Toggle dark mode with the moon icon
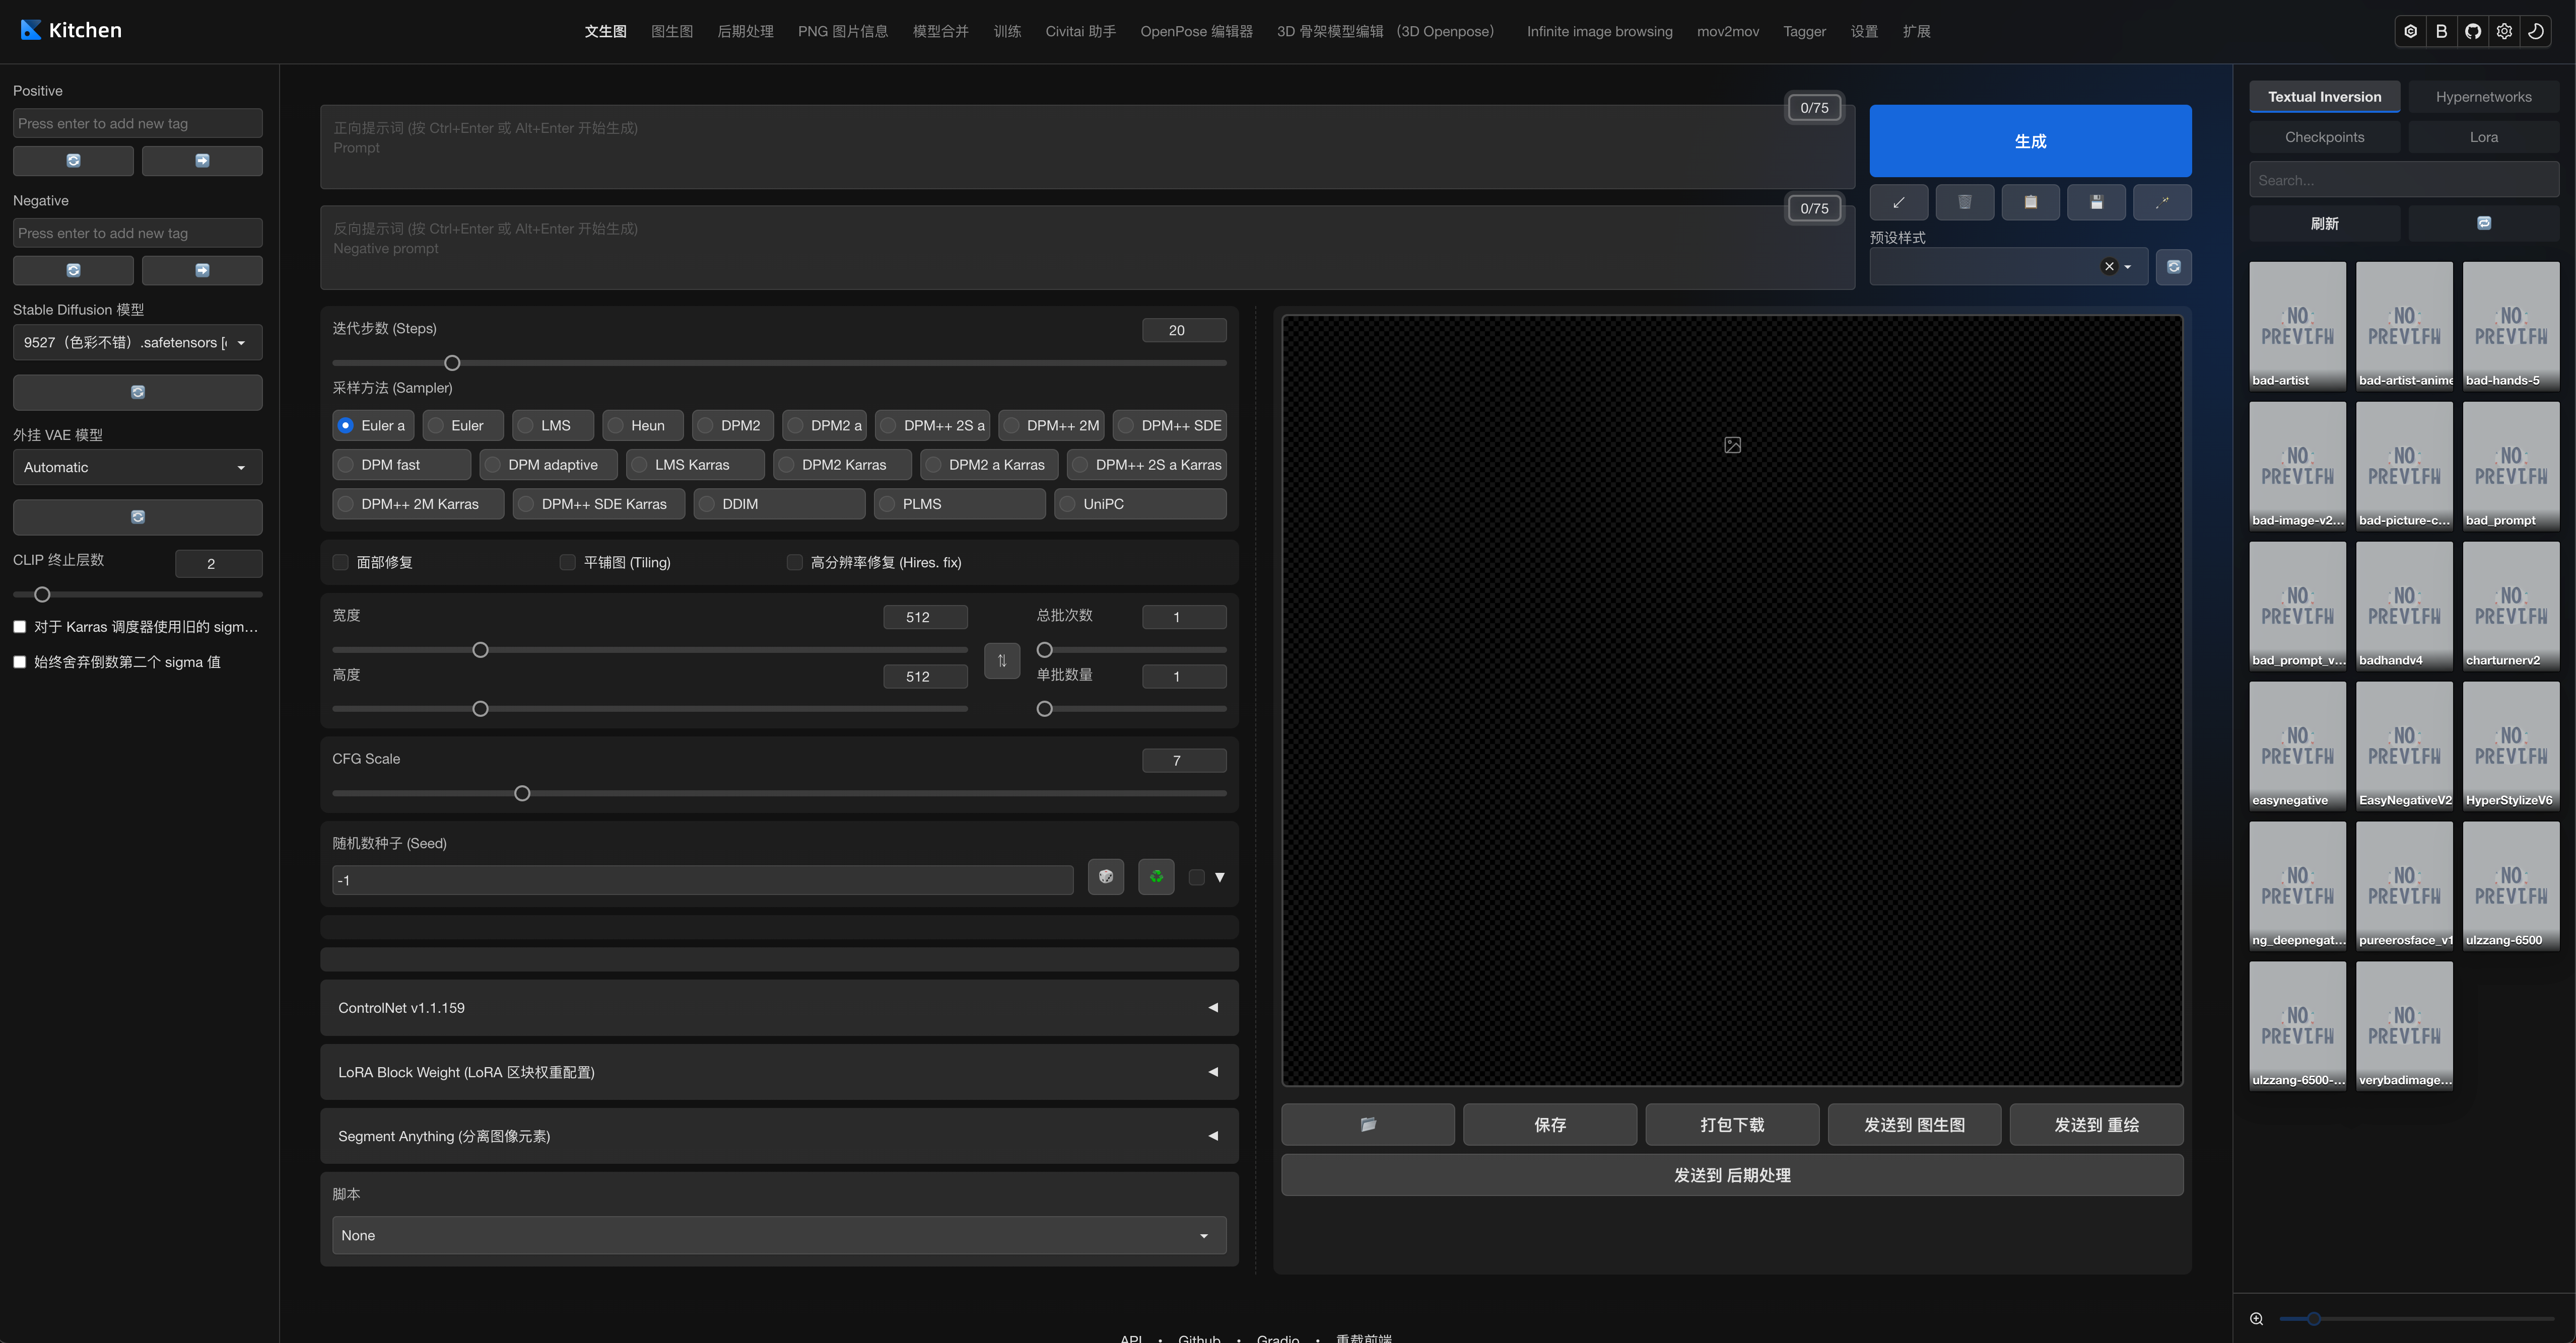 tap(2536, 31)
